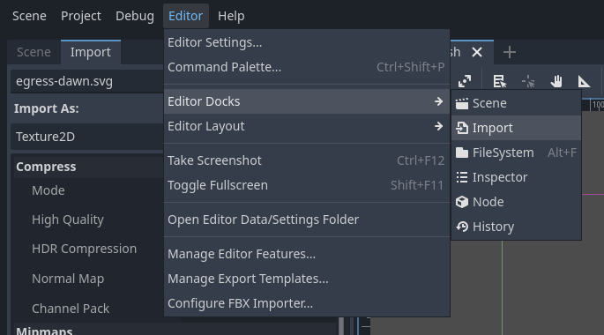Select the list-select tool icon
The image size is (604, 335).
[500, 81]
